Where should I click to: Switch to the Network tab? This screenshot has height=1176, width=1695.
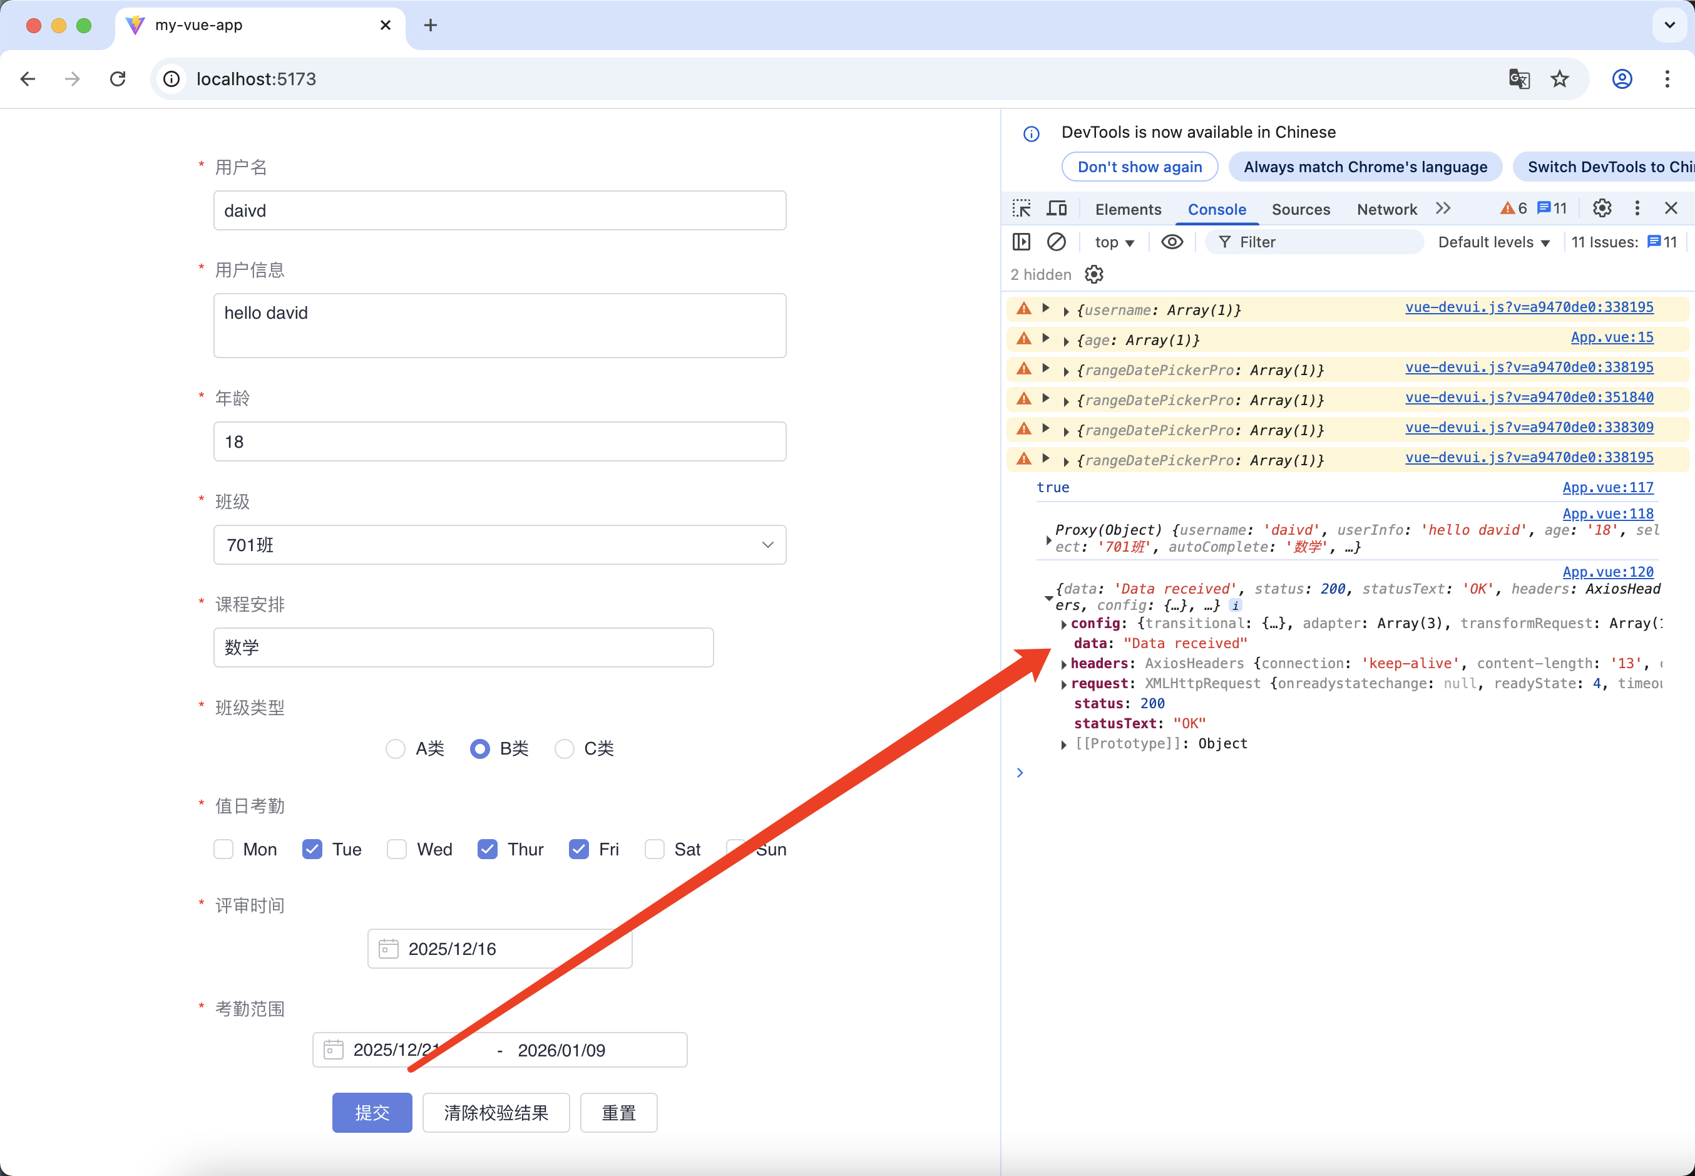pyautogui.click(x=1386, y=209)
